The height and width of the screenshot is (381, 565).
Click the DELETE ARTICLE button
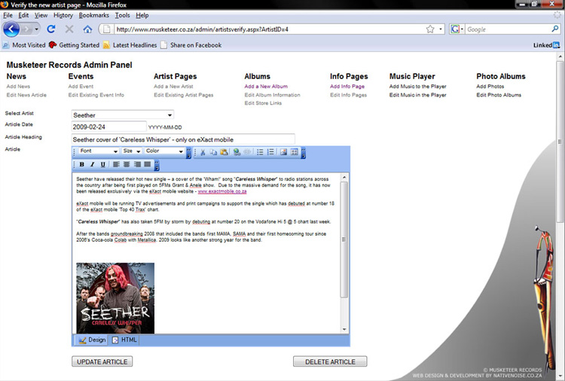point(330,361)
